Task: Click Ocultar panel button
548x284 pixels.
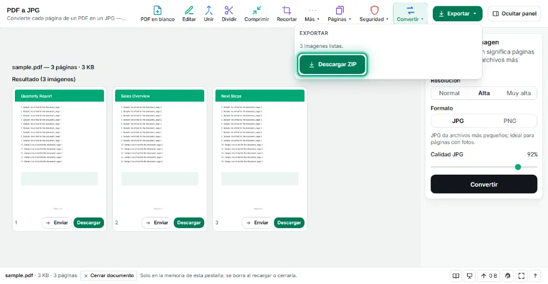Action: pos(514,14)
